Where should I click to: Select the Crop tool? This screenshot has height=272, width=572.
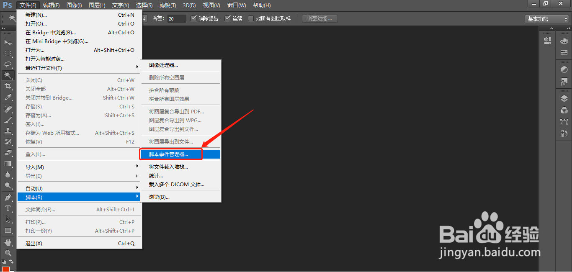(8, 86)
